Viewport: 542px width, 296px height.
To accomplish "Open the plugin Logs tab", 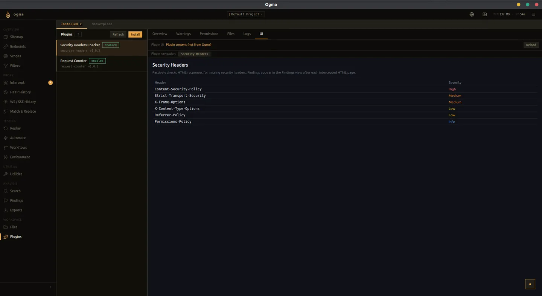I will click(x=247, y=34).
